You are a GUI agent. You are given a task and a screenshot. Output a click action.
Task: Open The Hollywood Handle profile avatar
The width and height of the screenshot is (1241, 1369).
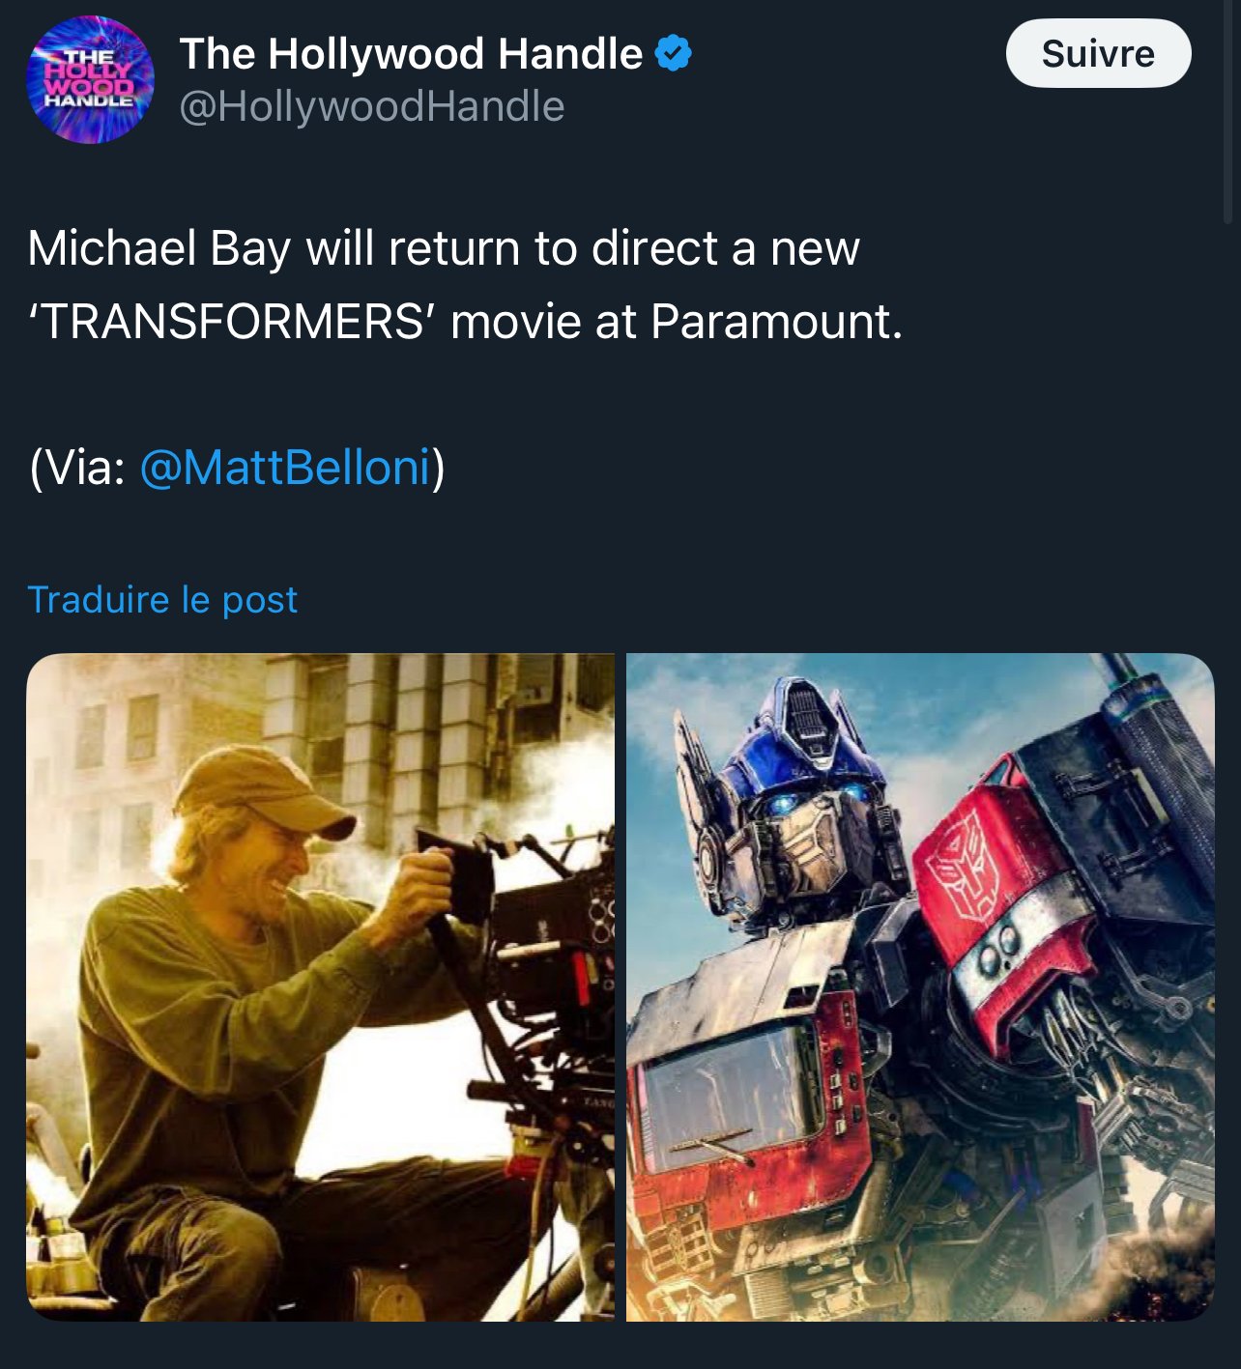[x=90, y=80]
